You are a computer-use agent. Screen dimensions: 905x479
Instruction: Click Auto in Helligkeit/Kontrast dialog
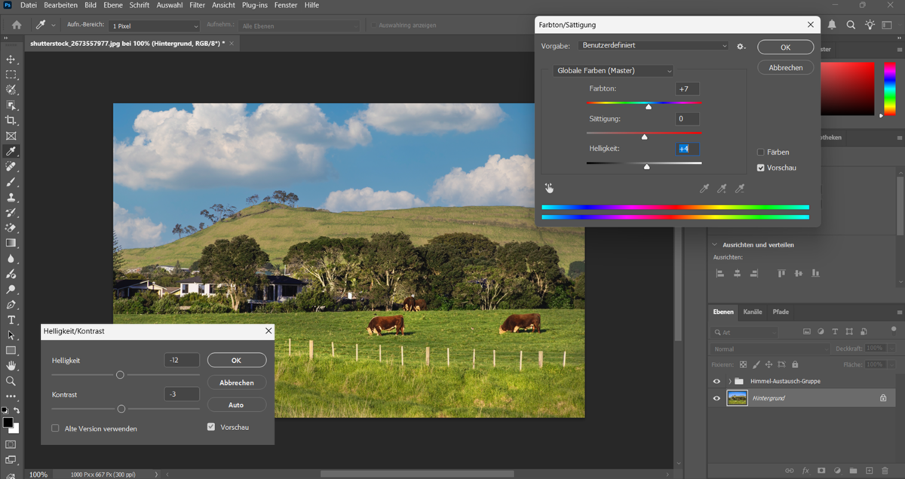pos(237,404)
